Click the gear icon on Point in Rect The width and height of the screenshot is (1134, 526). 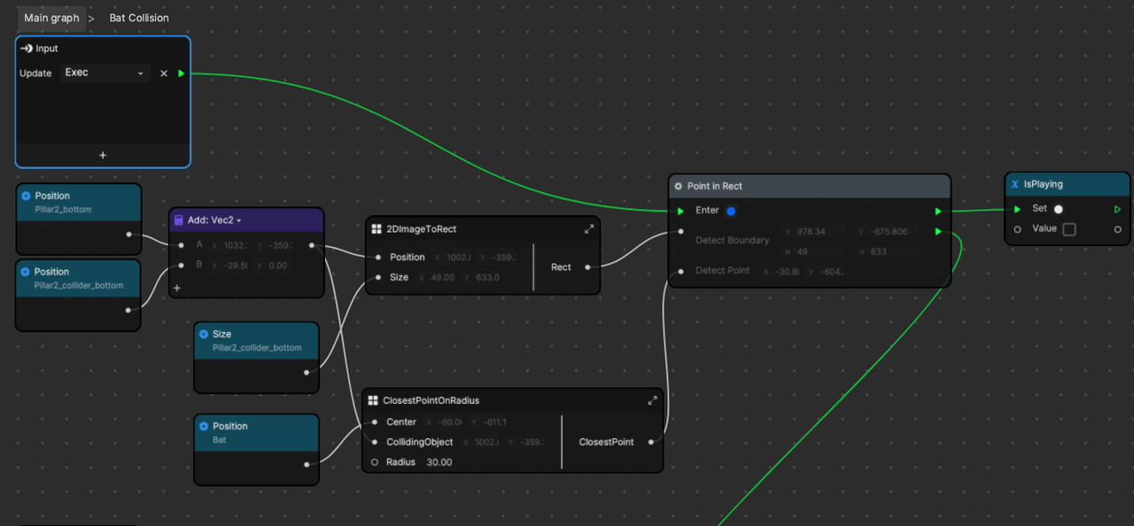click(x=679, y=187)
